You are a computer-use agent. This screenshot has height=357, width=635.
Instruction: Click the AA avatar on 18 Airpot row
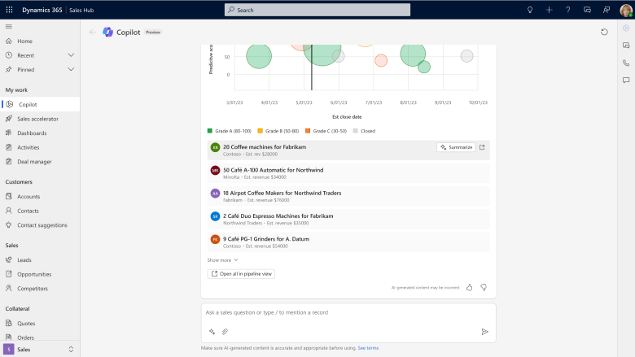[x=215, y=194]
